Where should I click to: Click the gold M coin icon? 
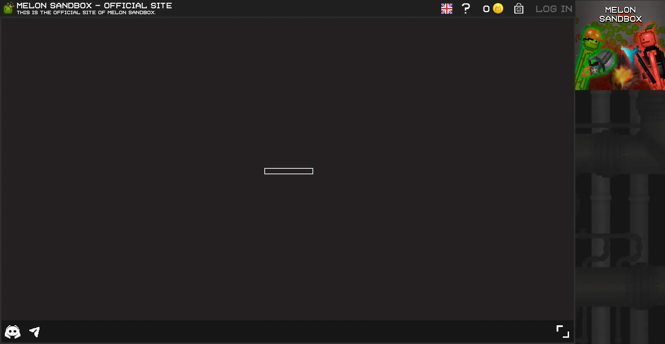point(498,8)
